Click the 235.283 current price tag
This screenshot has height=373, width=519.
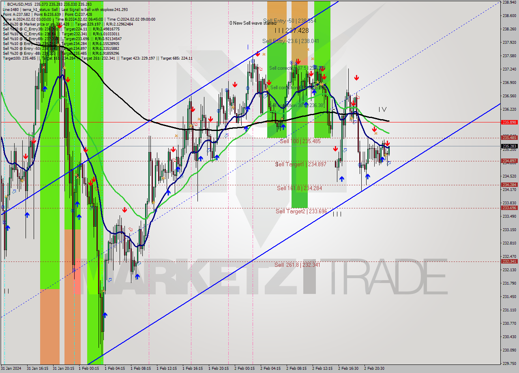click(509, 146)
